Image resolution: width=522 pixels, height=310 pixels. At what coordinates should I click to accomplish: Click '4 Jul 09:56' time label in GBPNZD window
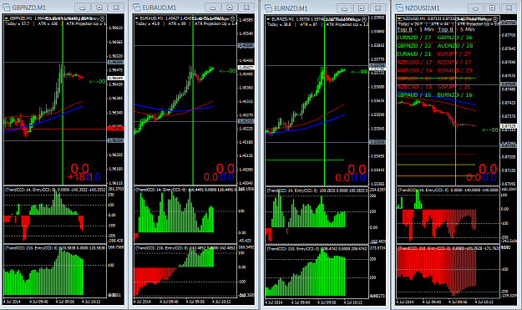point(65,302)
